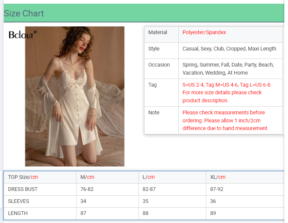Click the Tag size conversion text
This screenshot has width=288, height=223.
point(227,93)
